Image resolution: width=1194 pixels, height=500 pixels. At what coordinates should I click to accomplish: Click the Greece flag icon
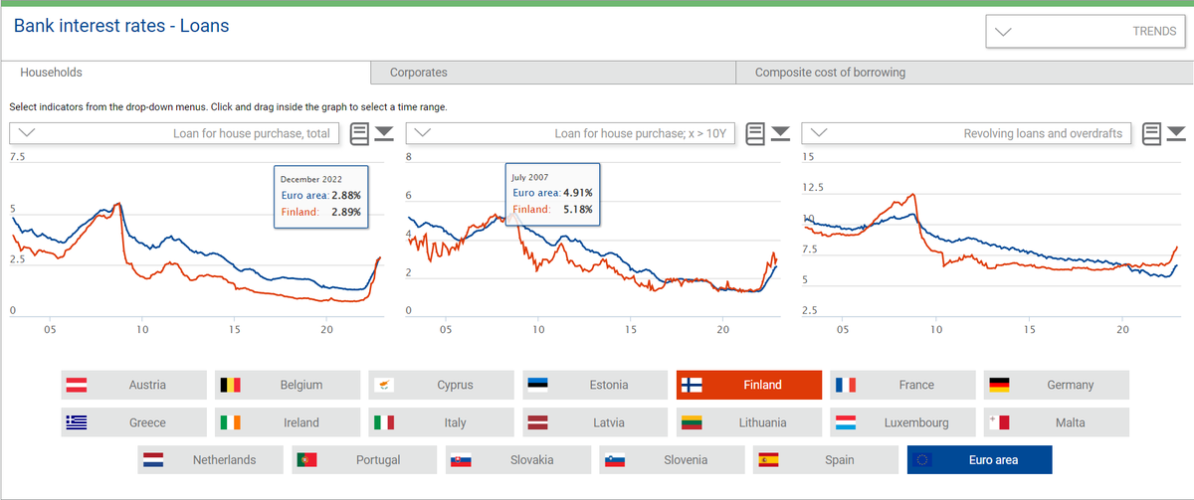(x=77, y=422)
